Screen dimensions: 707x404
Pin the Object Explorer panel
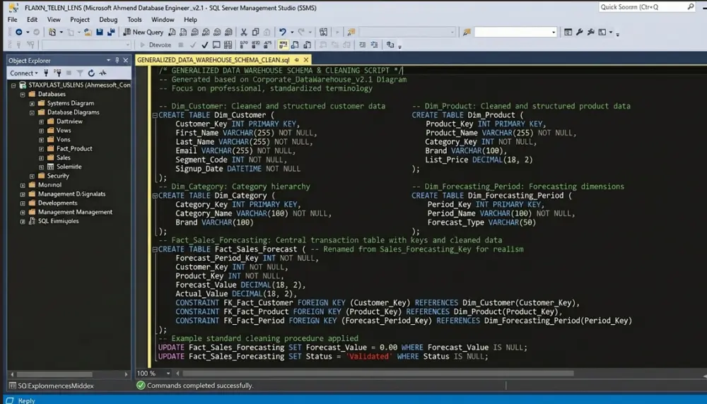pyautogui.click(x=117, y=60)
